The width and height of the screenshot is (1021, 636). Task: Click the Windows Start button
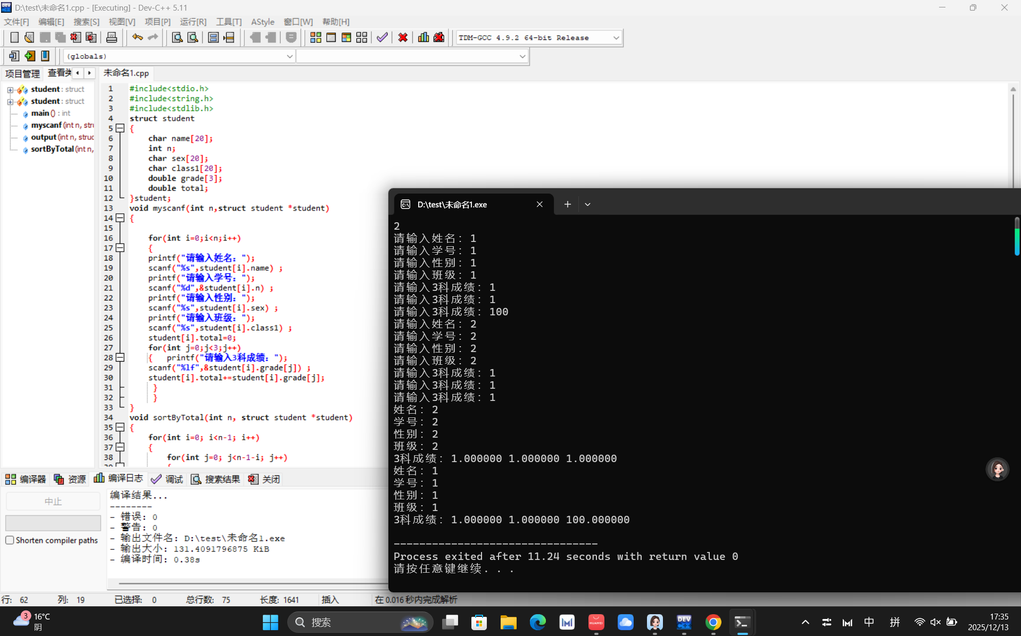[x=270, y=622]
